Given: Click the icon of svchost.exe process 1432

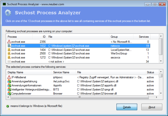Looking at the screenshot, I should [x=9, y=46].
